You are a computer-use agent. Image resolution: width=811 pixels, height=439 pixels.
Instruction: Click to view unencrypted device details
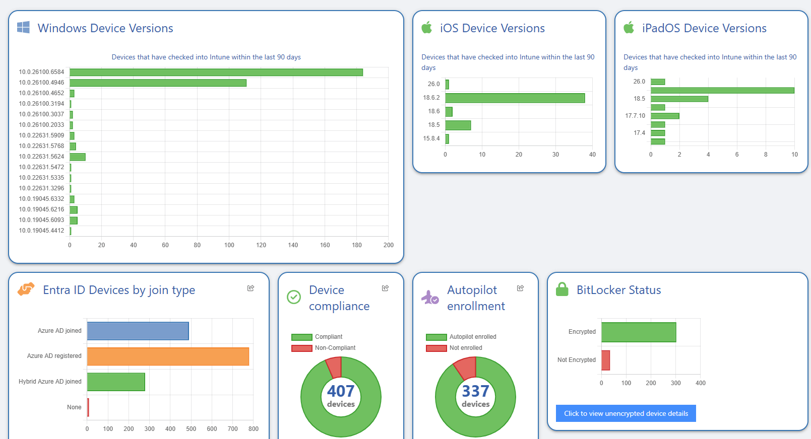(626, 413)
